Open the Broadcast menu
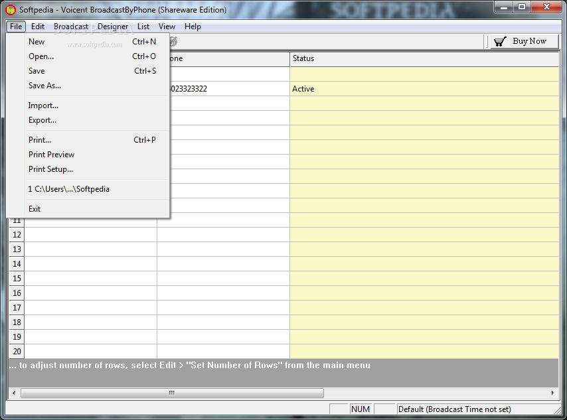Viewport: 567px width, 420px height. (x=71, y=27)
